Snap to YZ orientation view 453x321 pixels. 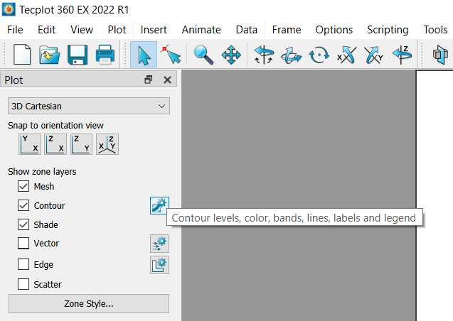[x=82, y=144]
